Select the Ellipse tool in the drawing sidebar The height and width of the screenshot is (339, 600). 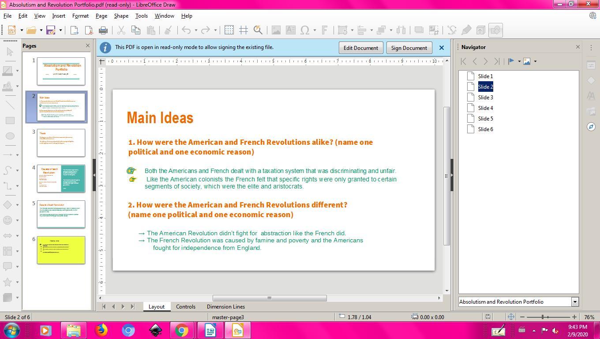[x=10, y=136]
